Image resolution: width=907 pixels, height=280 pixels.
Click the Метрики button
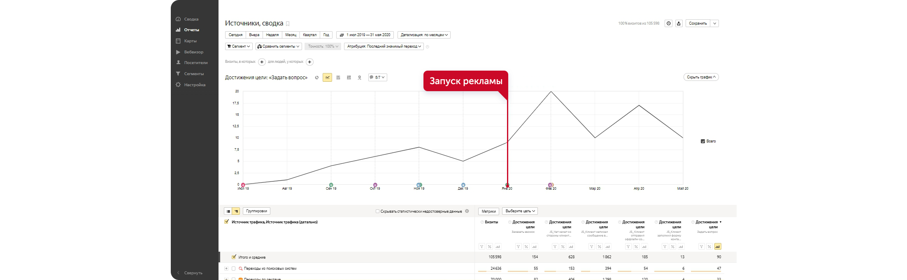489,211
